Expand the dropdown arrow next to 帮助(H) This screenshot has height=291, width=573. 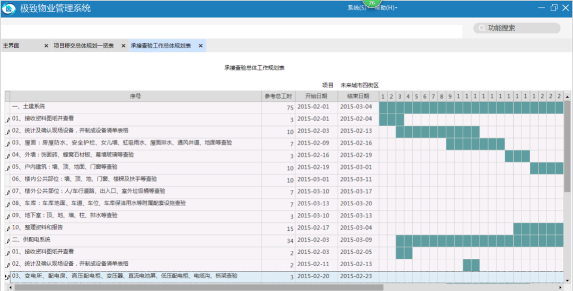(396, 8)
